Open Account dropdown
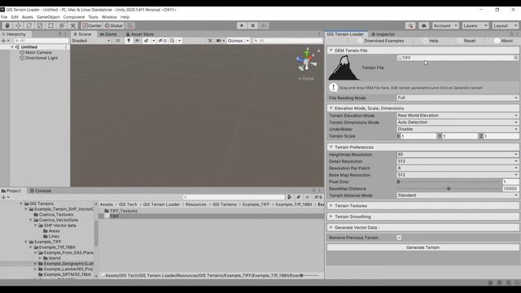521x293 pixels. pyautogui.click(x=445, y=25)
